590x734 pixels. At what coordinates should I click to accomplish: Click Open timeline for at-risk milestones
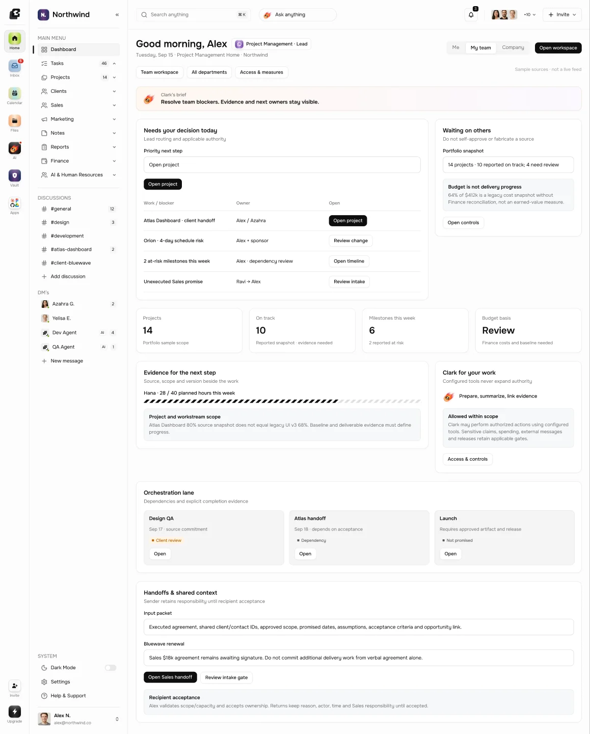tap(349, 261)
